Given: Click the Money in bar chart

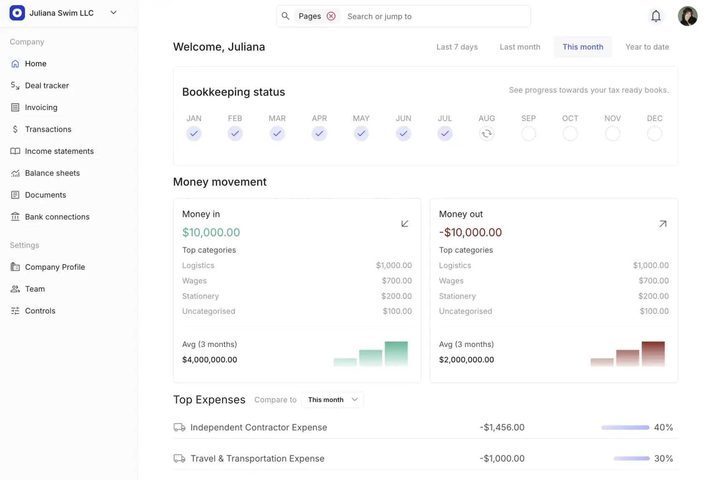Looking at the screenshot, I should click(x=371, y=354).
